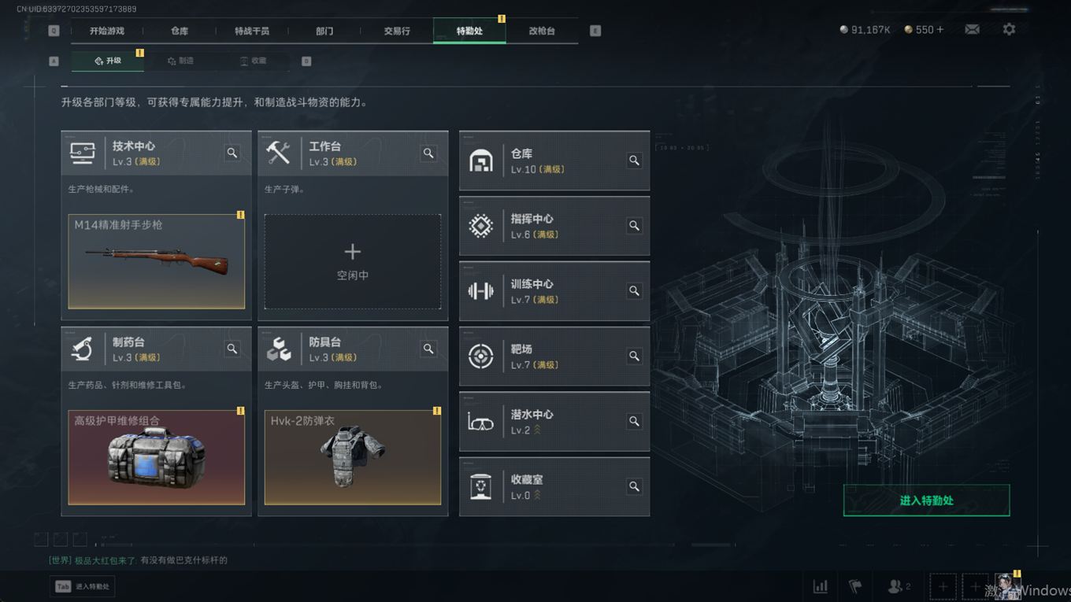Click the statistics bar chart icon
Viewport: 1071px width, 602px height.
click(x=821, y=586)
